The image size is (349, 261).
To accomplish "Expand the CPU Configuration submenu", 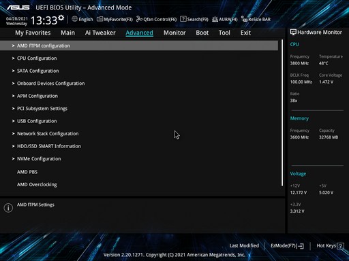I will click(x=139, y=58).
